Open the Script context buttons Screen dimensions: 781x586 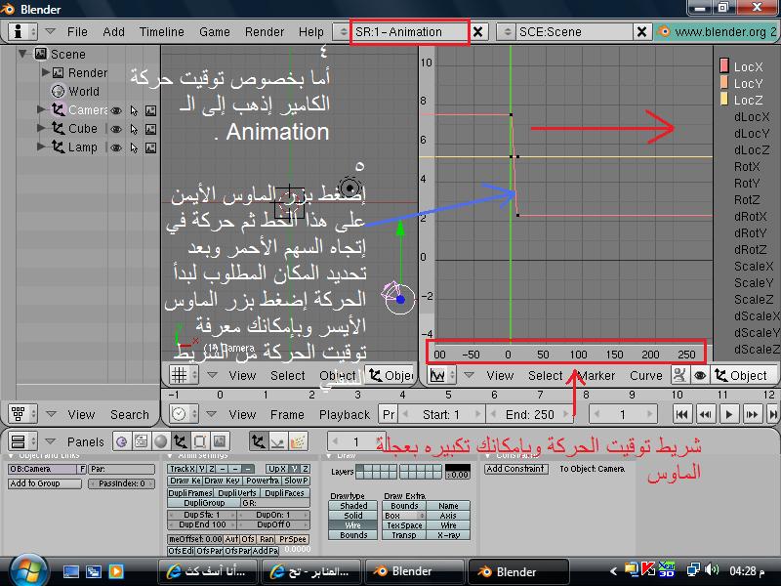pos(141,441)
